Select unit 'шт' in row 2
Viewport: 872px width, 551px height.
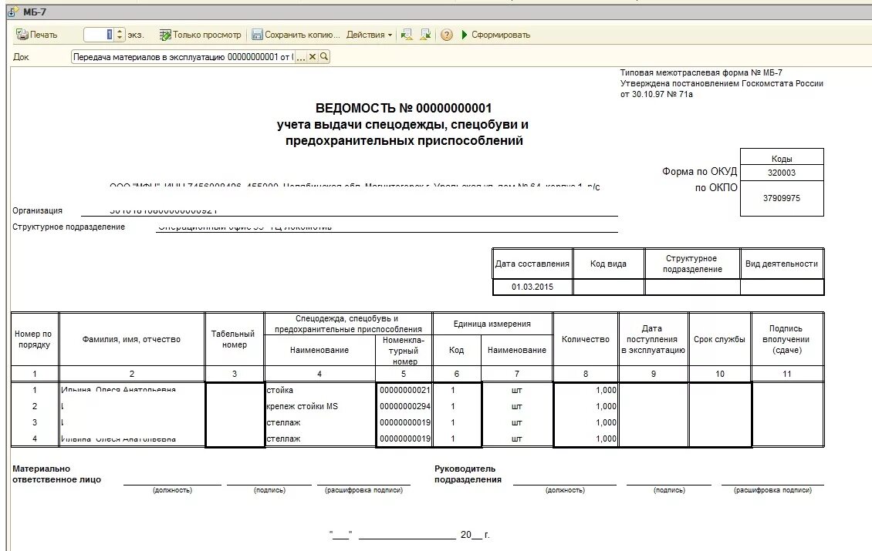[516, 406]
